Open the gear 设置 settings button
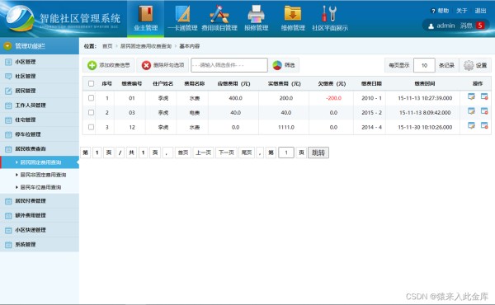Image resolution: width=495 pixels, height=305 pixels. (475, 65)
